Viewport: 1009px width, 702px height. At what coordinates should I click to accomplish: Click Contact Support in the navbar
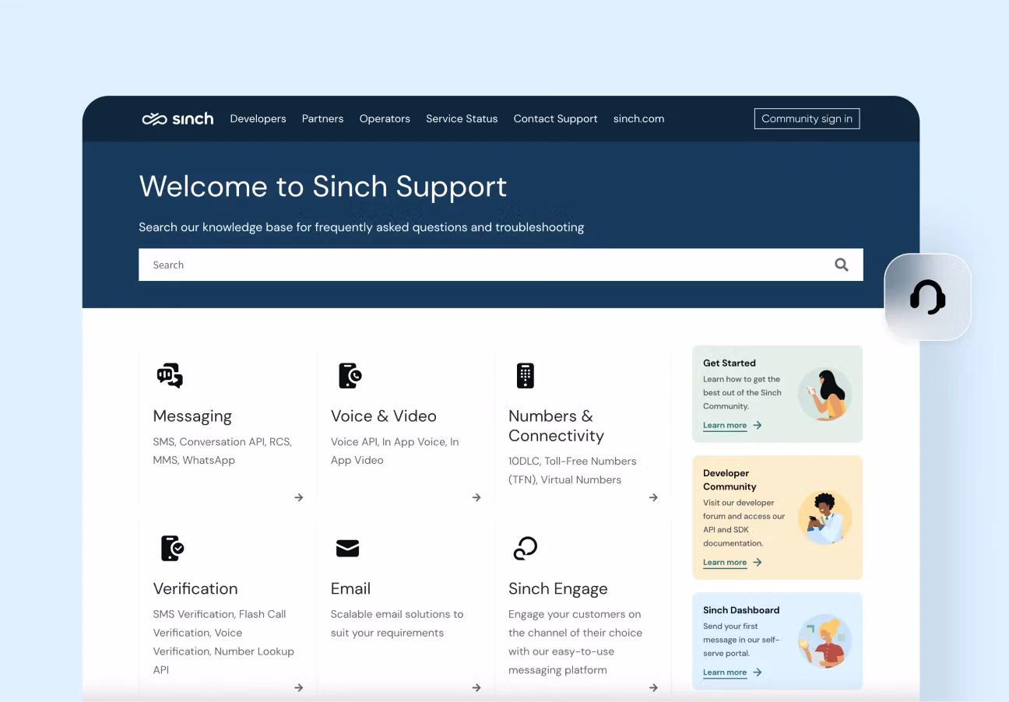pos(555,118)
